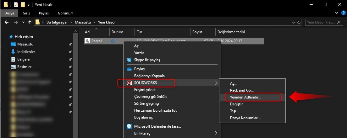This screenshot has height=138, width=347.
Task: Click the properties icon in title bar
Action: pos(16,4)
